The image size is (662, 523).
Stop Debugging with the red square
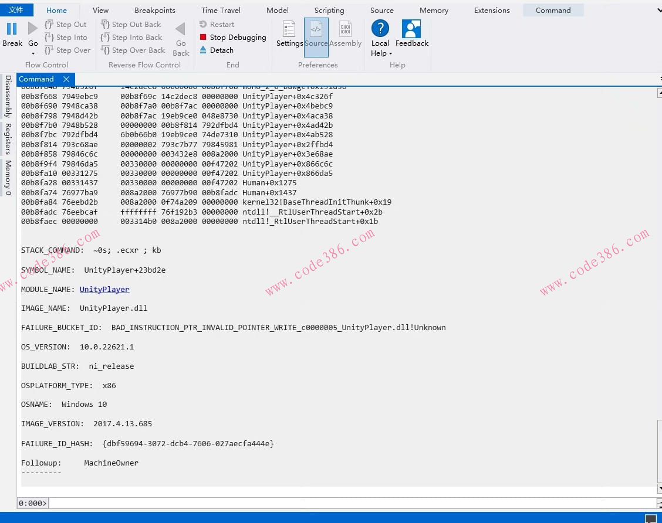(232, 38)
